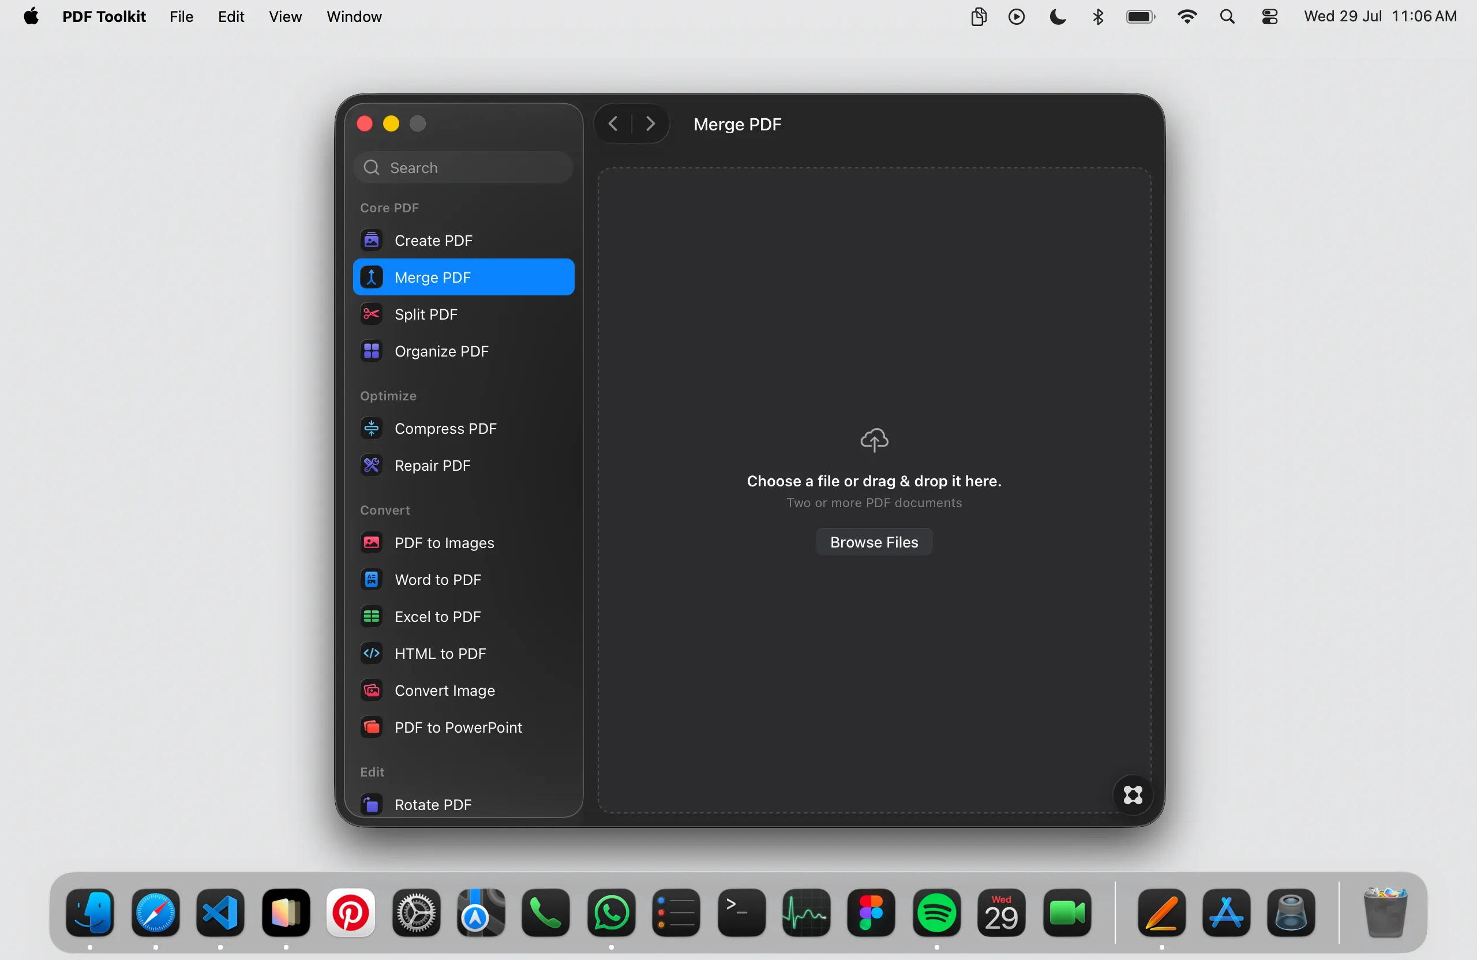
Task: Open Organize PDF grid icon
Action: tap(371, 351)
